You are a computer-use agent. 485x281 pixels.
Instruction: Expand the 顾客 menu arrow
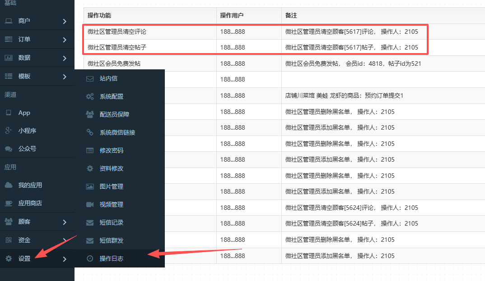(65, 222)
